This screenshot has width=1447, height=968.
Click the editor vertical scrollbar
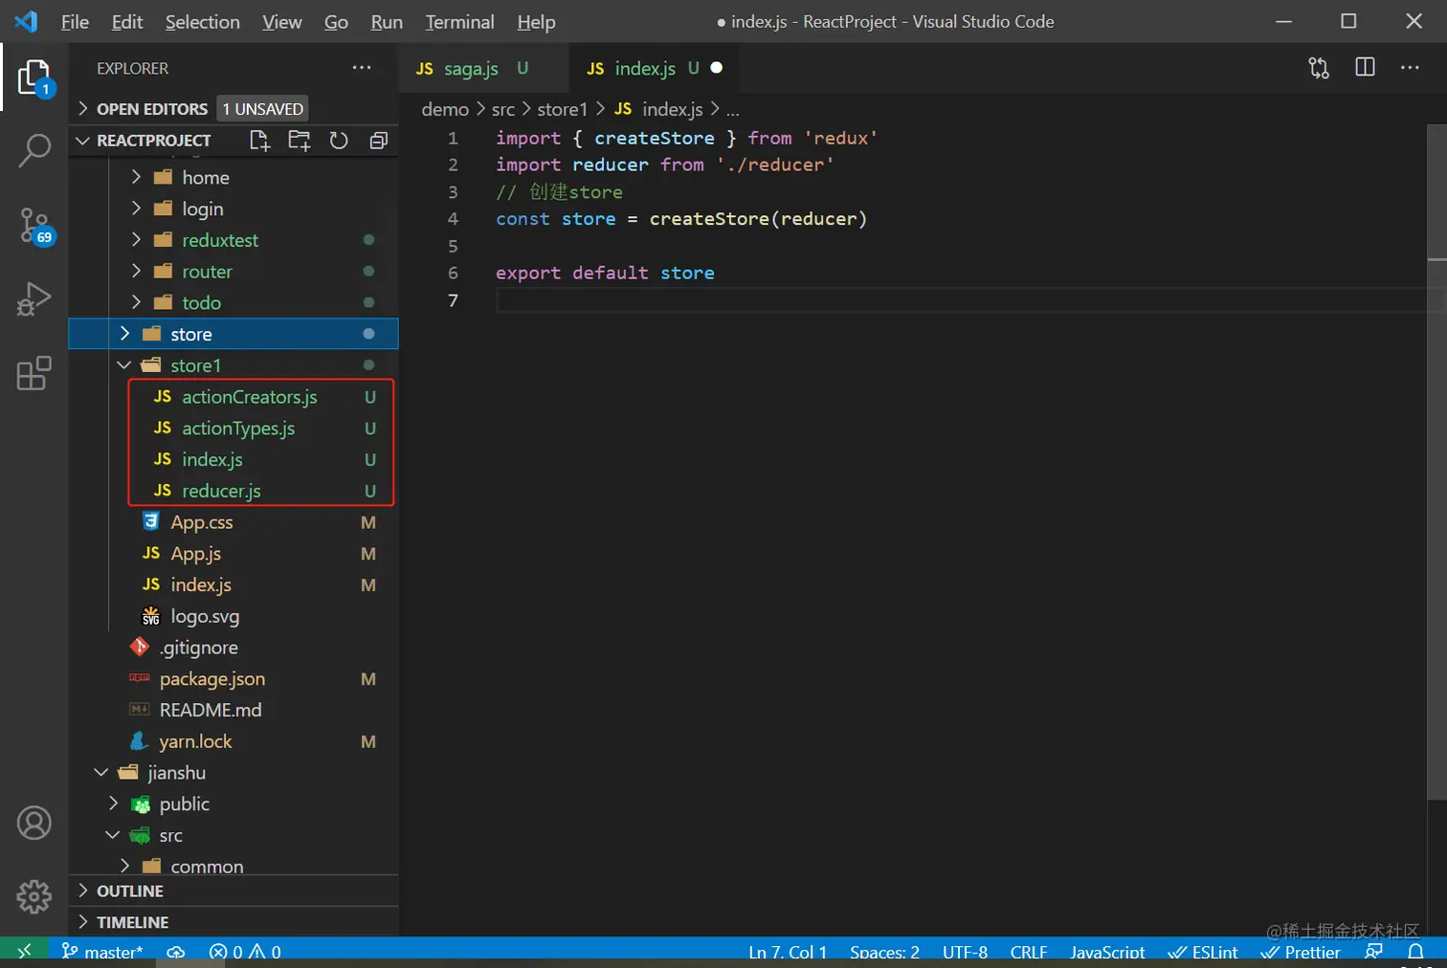1436,459
